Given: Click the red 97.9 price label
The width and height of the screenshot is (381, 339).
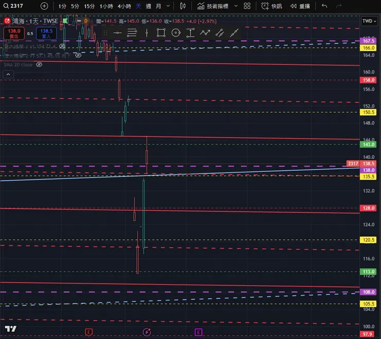Looking at the screenshot, I should tap(368, 334).
